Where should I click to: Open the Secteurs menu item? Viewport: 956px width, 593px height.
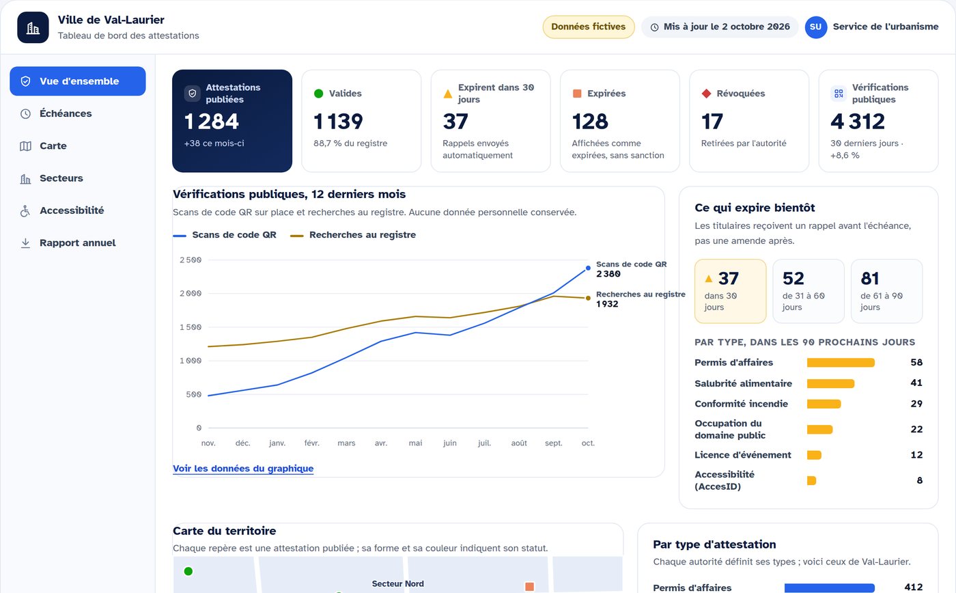[78, 178]
